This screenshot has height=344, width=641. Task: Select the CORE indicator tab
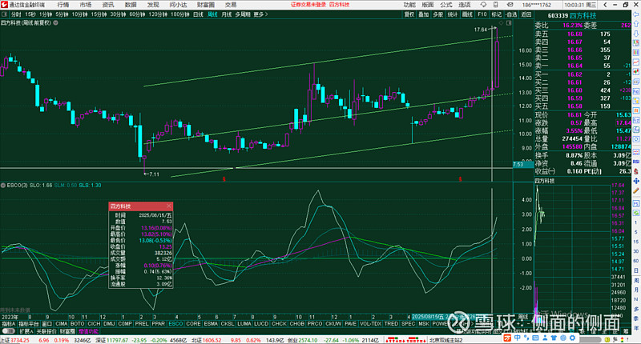[193, 323]
